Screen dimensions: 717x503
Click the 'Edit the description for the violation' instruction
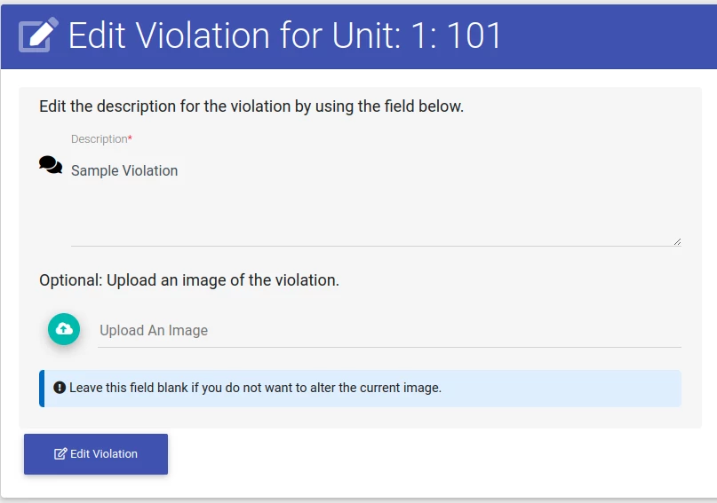coord(251,106)
